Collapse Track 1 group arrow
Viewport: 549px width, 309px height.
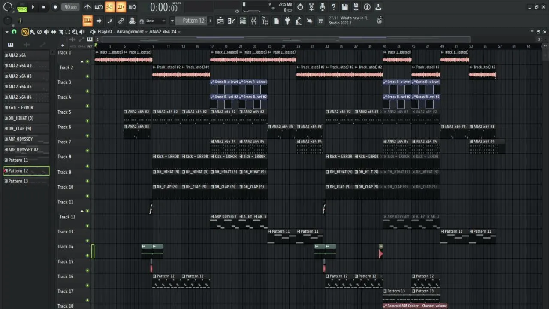82,61
